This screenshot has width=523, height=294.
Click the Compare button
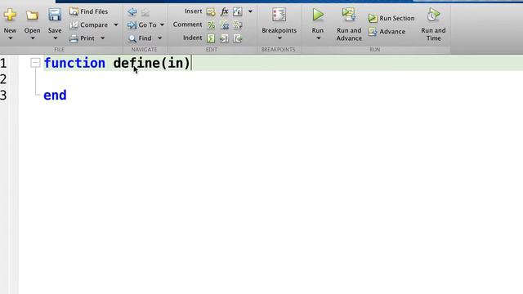tap(89, 24)
